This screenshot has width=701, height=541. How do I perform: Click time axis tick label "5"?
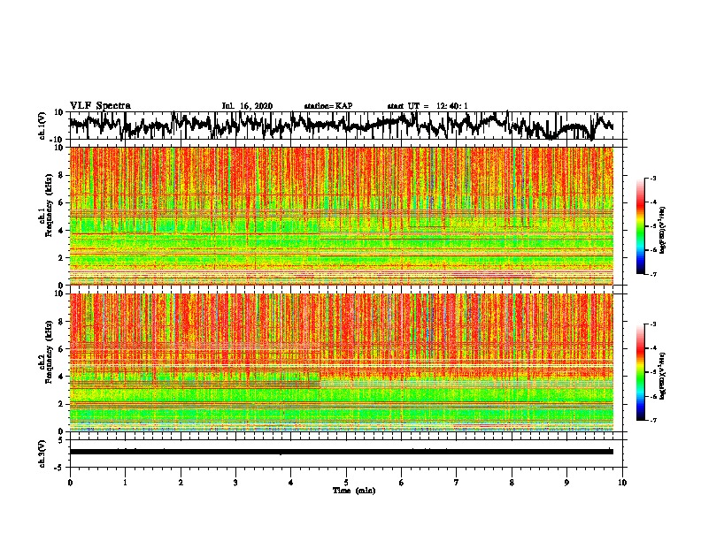pos(346,483)
